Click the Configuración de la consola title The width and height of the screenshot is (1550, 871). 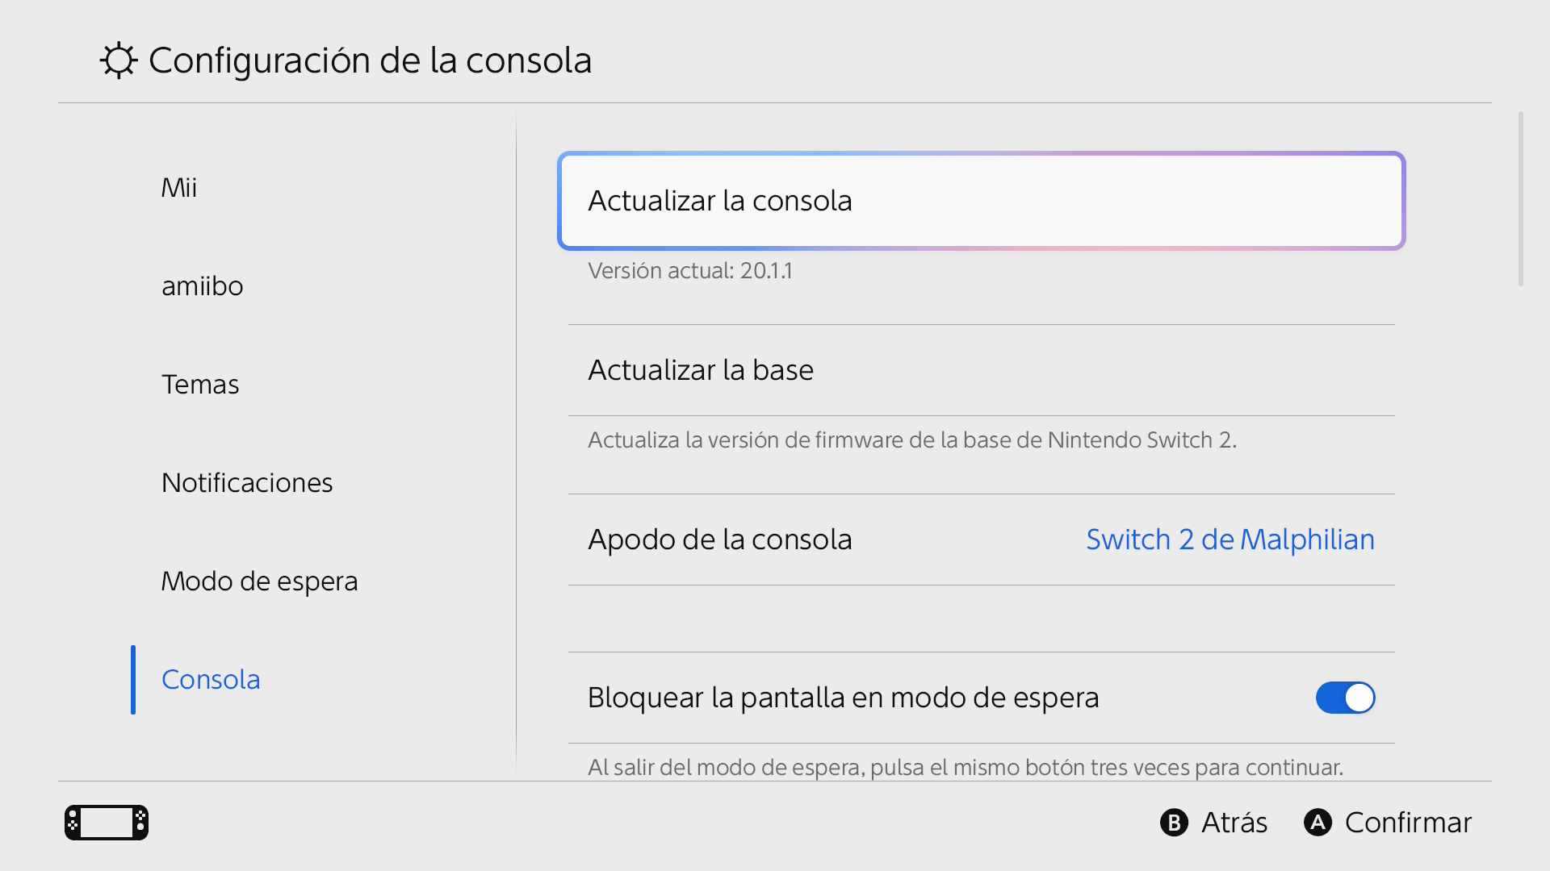(x=370, y=60)
